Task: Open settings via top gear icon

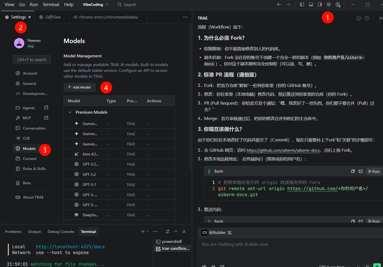Action: tap(329, 4)
